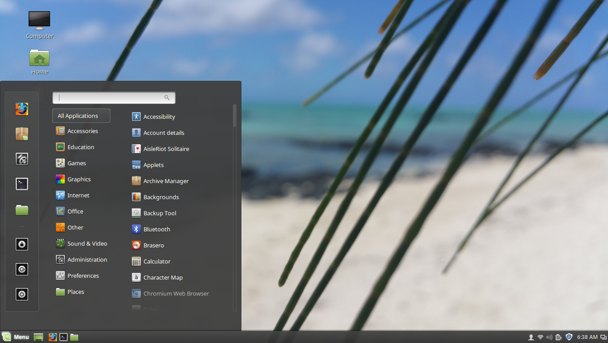Check Wi-Fi status from the tray icon

pyautogui.click(x=541, y=337)
